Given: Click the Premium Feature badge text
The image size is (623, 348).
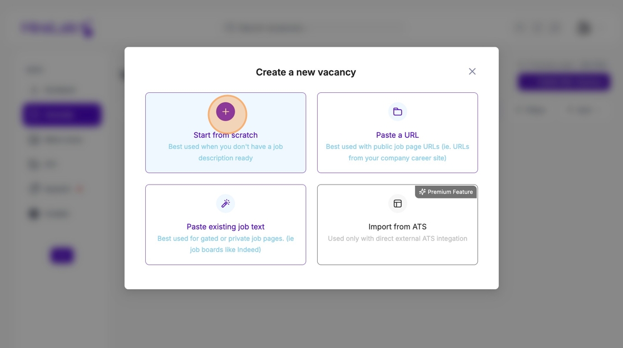Looking at the screenshot, I should pos(450,192).
